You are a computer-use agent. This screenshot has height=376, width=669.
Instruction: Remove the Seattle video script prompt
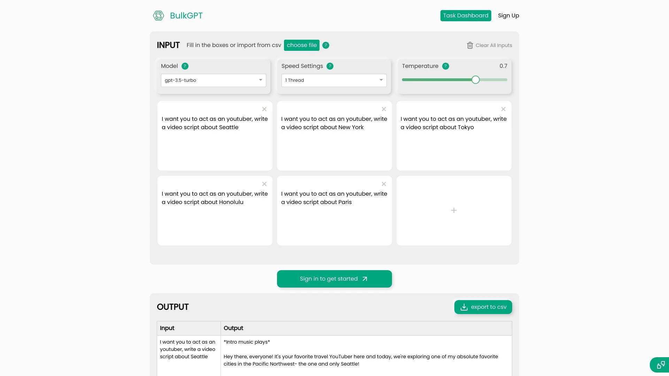pos(264,109)
